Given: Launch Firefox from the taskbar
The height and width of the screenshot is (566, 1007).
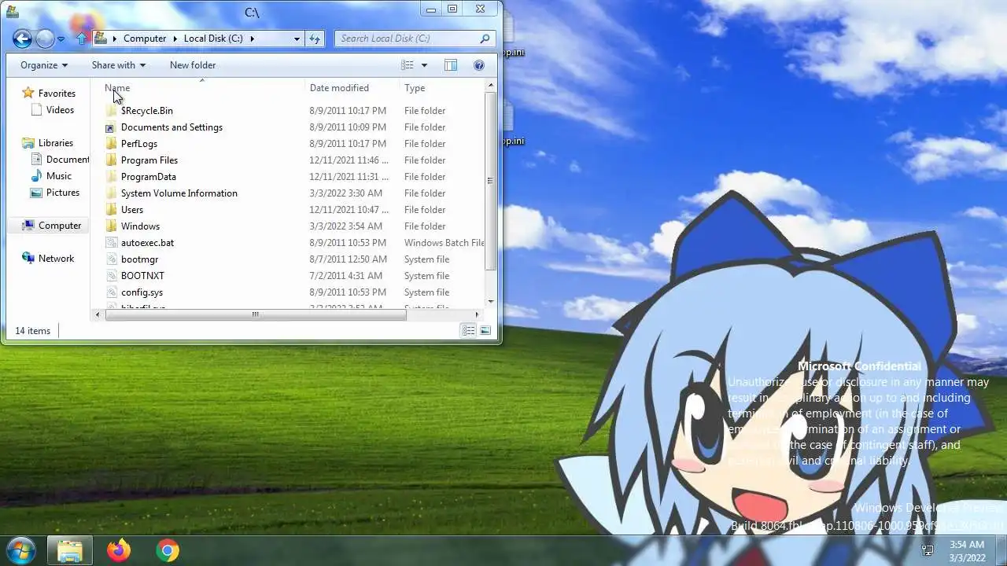Looking at the screenshot, I should (x=119, y=550).
